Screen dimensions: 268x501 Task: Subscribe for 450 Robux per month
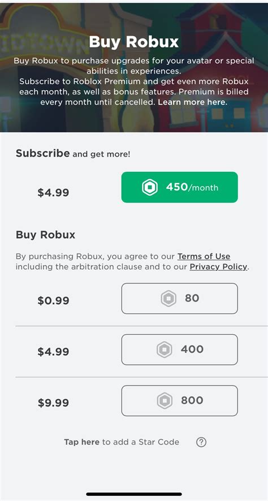180,187
